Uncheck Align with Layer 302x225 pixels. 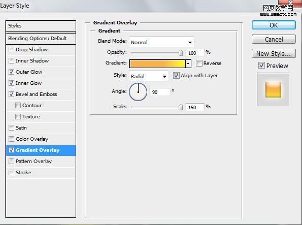tap(176, 75)
